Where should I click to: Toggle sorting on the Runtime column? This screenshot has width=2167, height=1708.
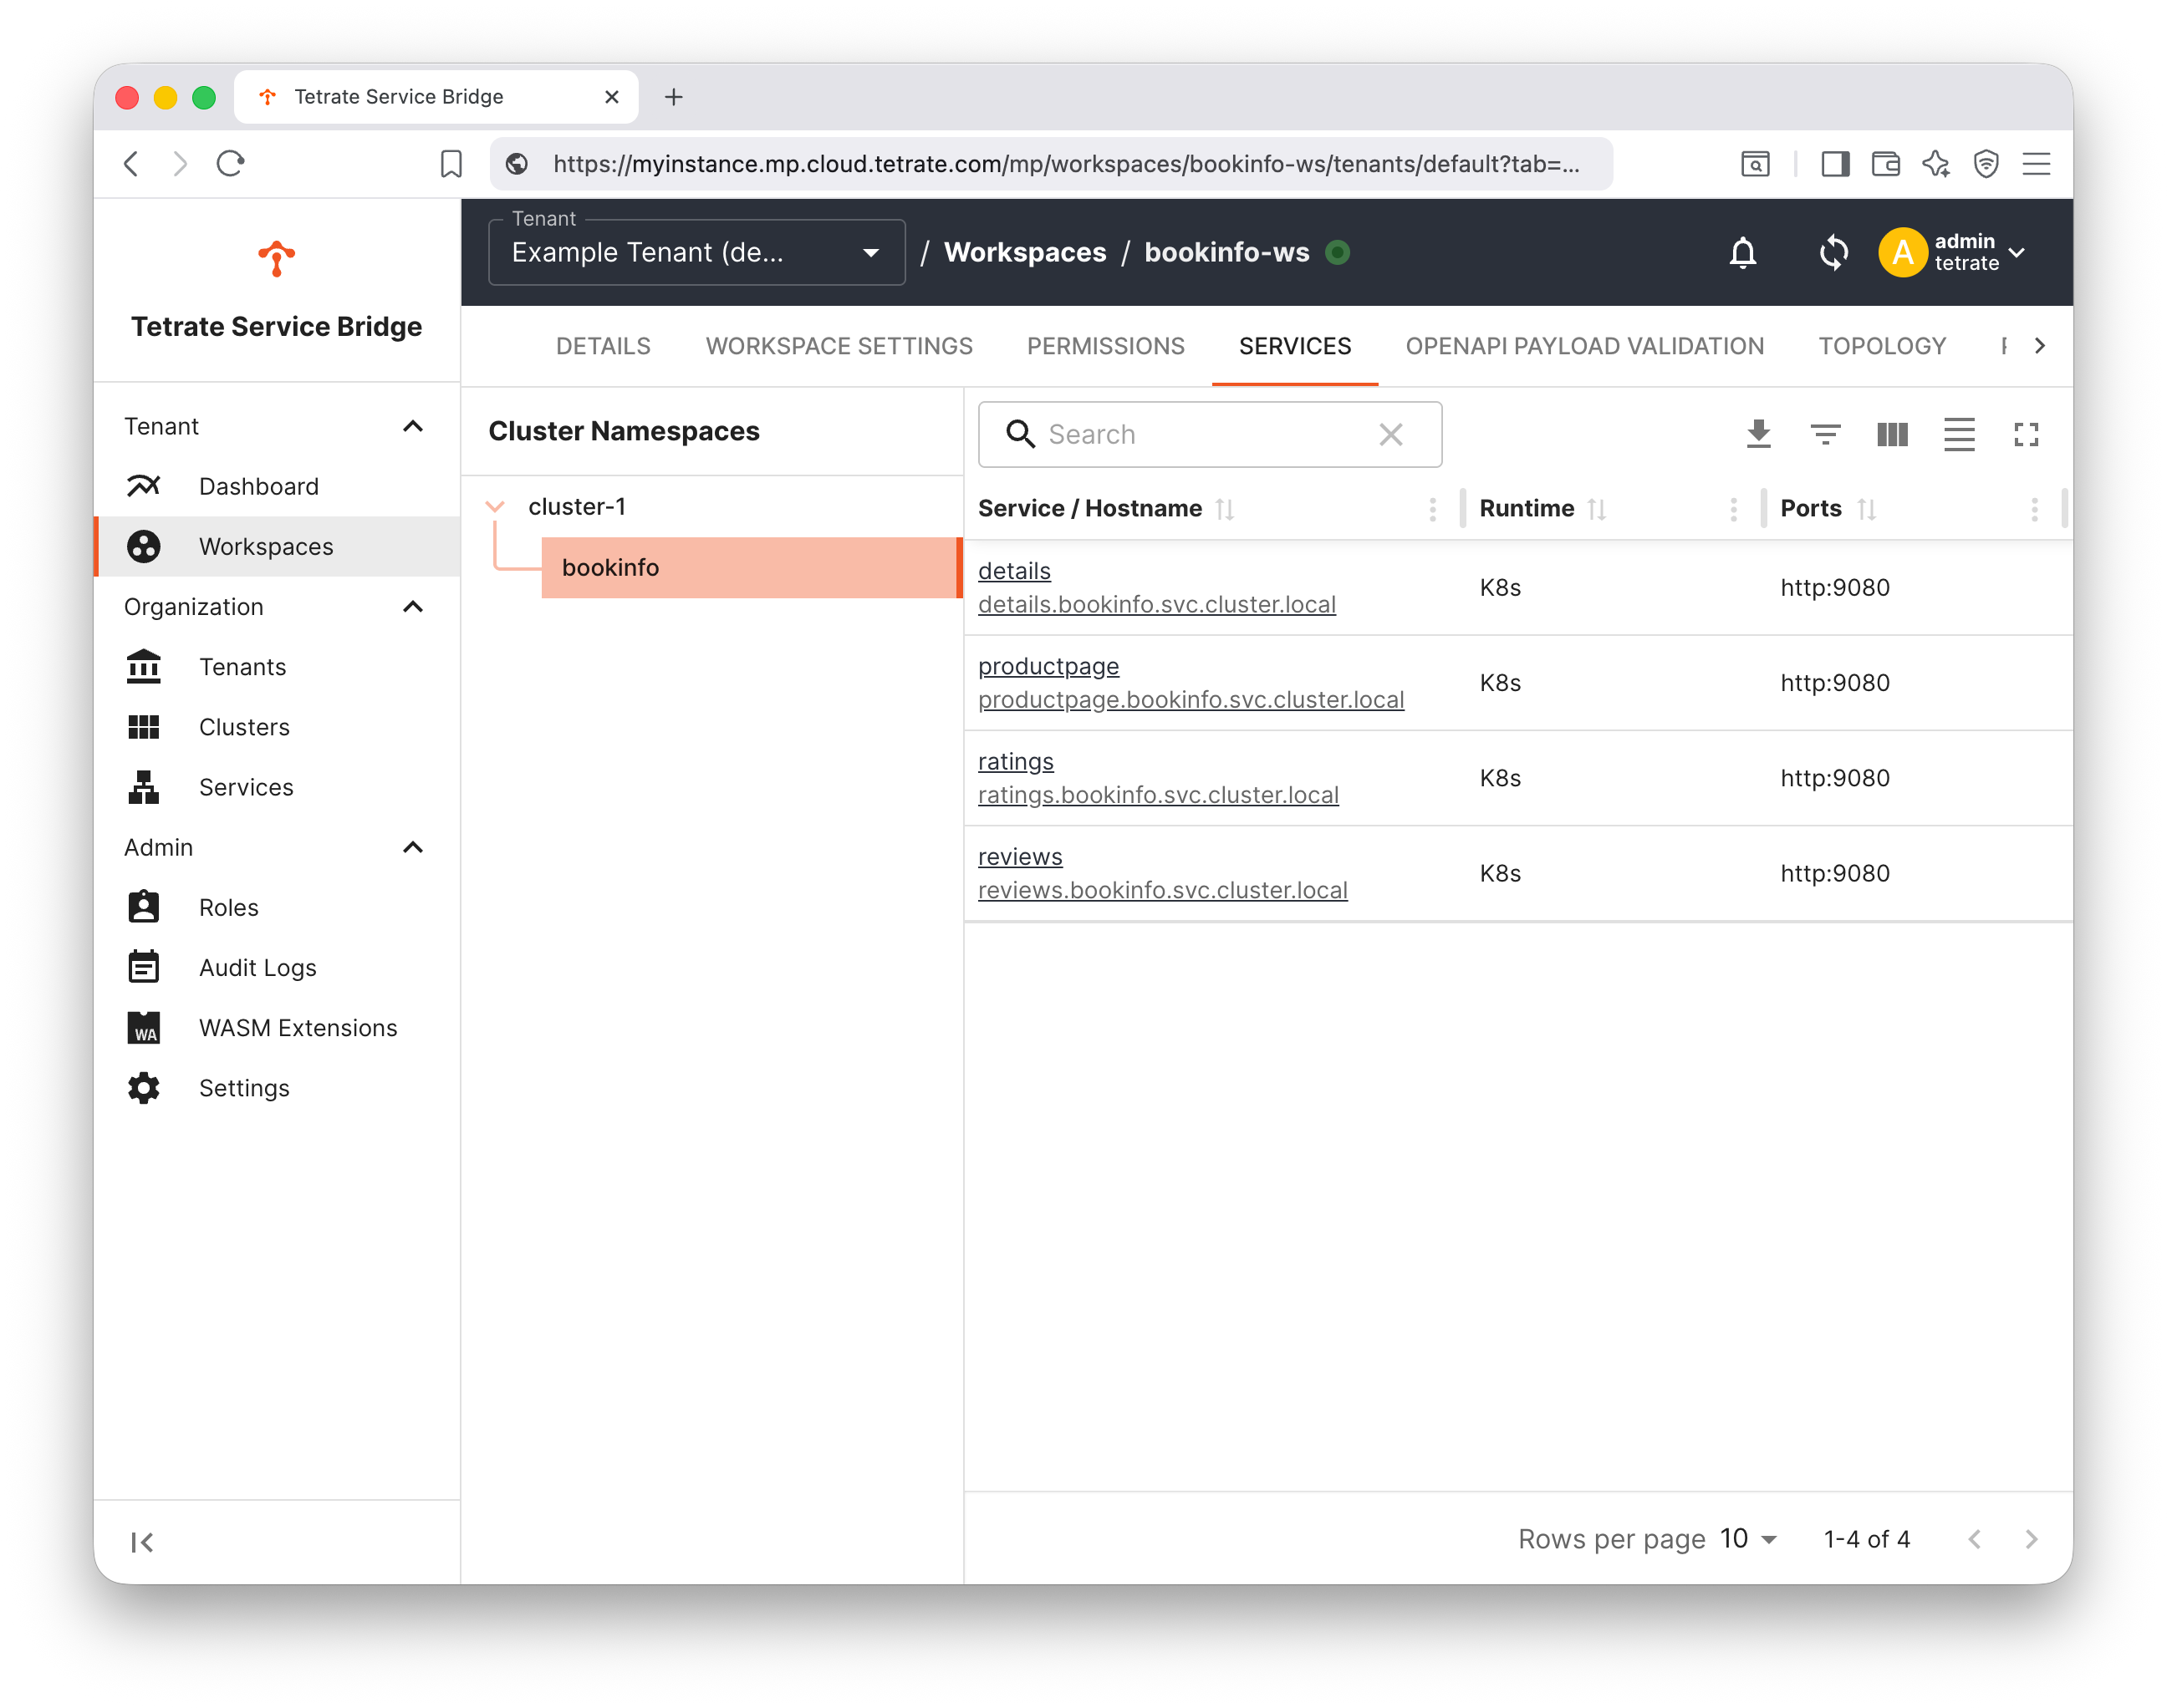1598,508
